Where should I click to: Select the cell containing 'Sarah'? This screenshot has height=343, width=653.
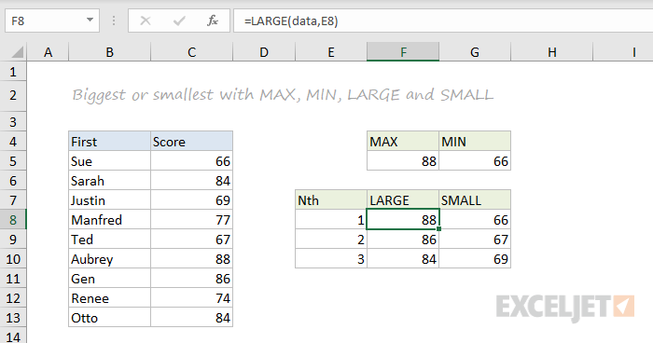[109, 181]
